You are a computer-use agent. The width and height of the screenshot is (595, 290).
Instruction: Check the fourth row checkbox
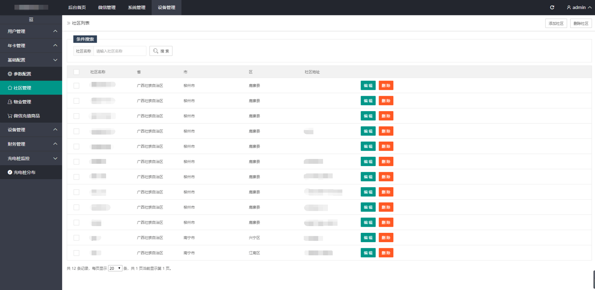point(77,131)
